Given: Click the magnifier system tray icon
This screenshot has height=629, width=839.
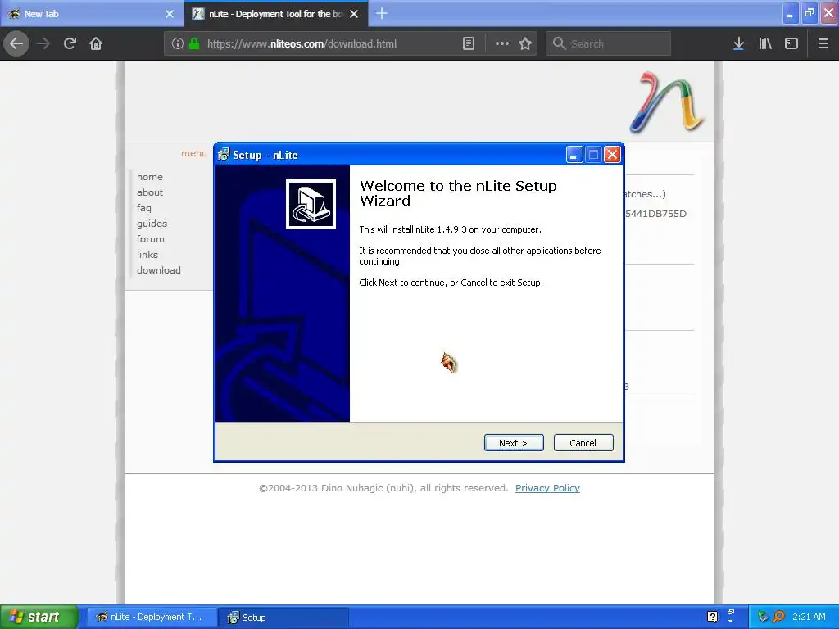Looking at the screenshot, I should click(778, 617).
